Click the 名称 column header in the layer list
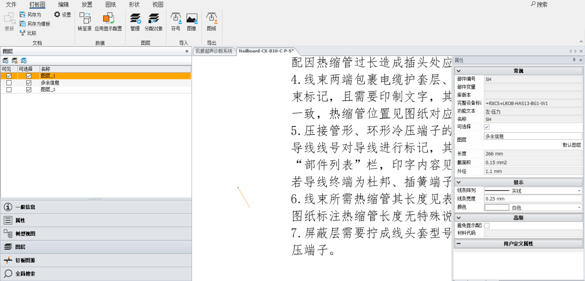This screenshot has width=585, height=281. (x=115, y=69)
